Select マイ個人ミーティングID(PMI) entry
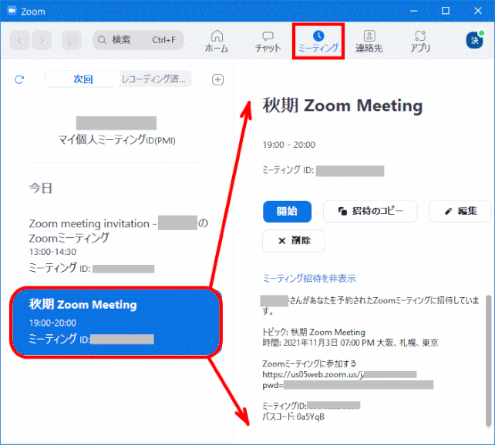Viewport: 495px width, 445px height. (x=116, y=131)
